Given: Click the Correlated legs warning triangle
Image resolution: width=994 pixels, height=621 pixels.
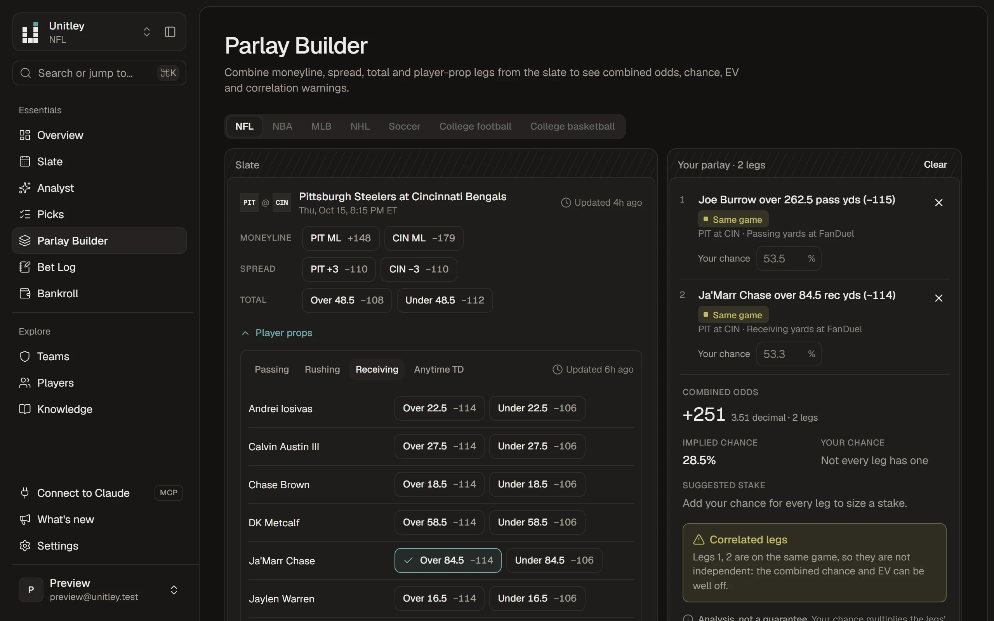Looking at the screenshot, I should coord(699,539).
